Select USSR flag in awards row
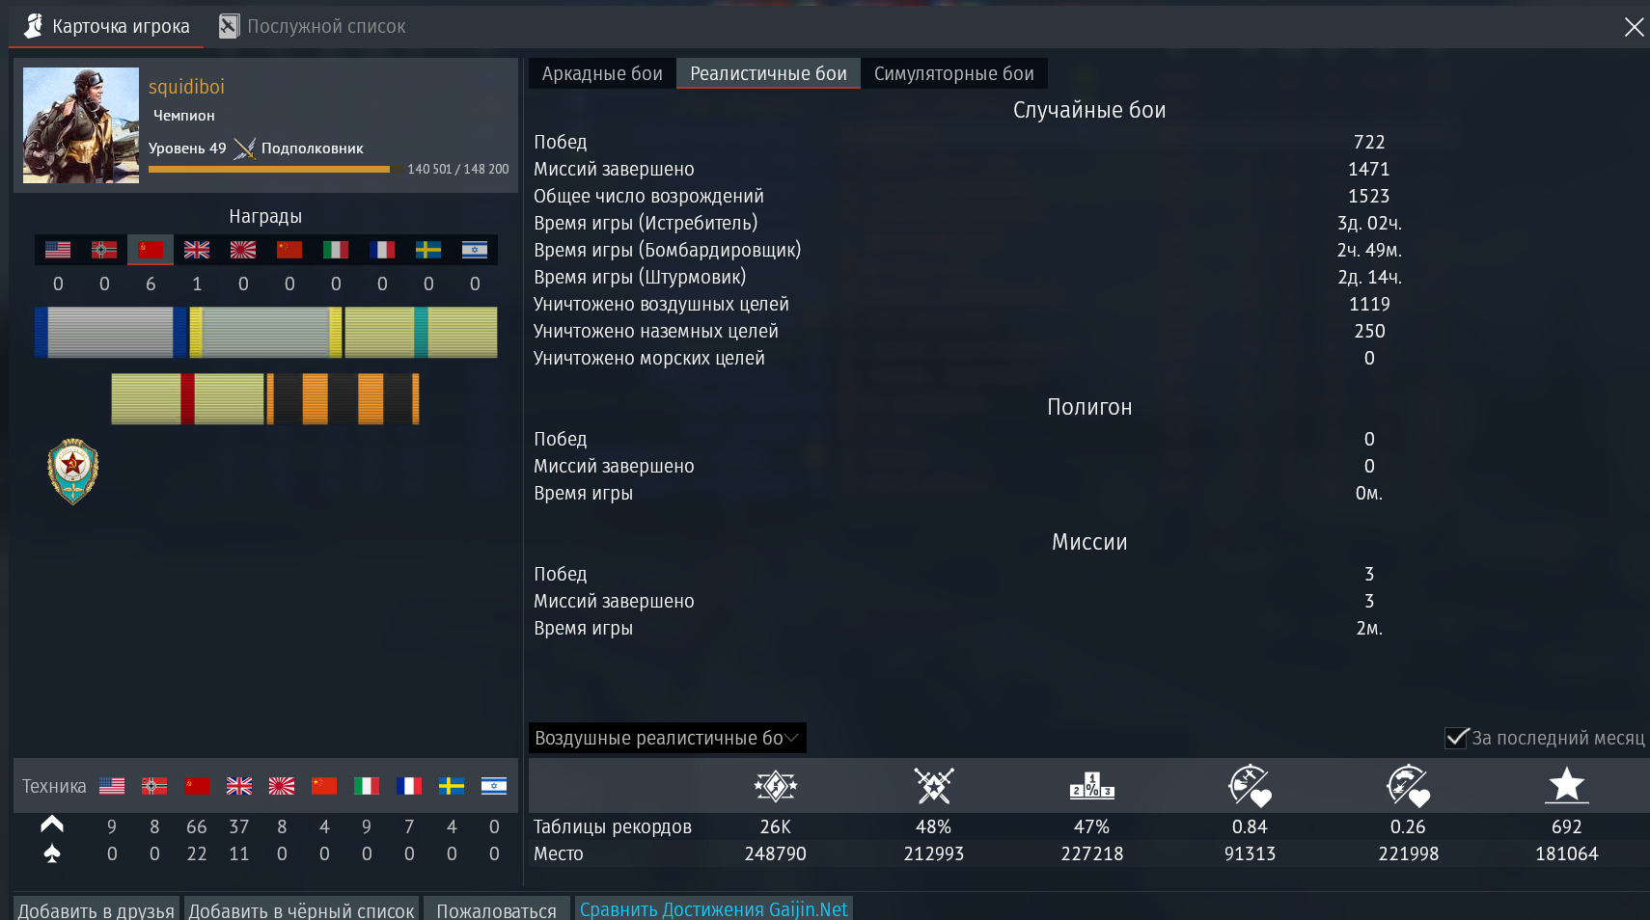Viewport: 1650px width, 920px height. click(x=151, y=250)
